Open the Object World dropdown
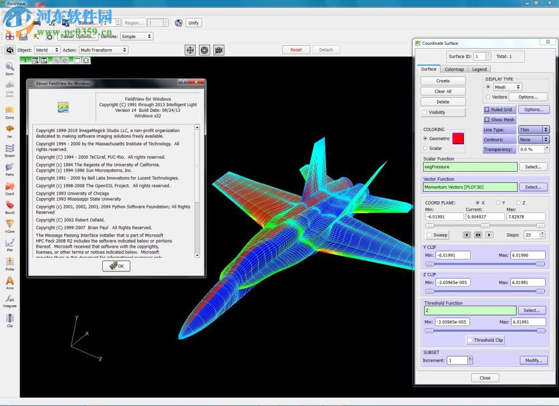This screenshot has height=406, width=559. 47,50
